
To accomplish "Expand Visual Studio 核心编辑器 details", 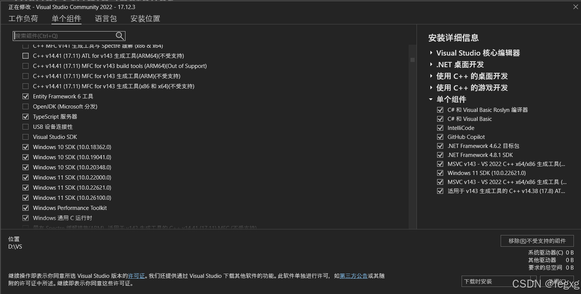I will 431,53.
